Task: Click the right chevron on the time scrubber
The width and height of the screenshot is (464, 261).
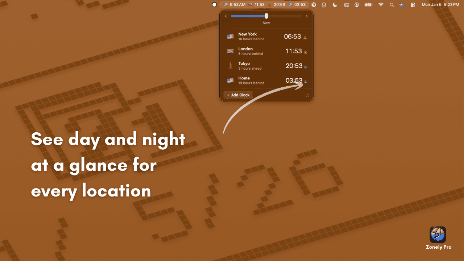Action: pyautogui.click(x=307, y=16)
